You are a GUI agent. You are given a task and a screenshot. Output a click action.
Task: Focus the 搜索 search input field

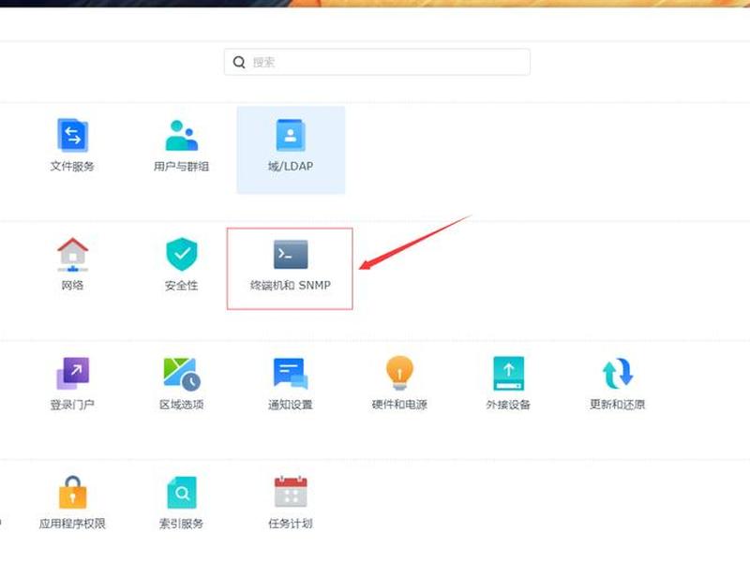point(377,62)
